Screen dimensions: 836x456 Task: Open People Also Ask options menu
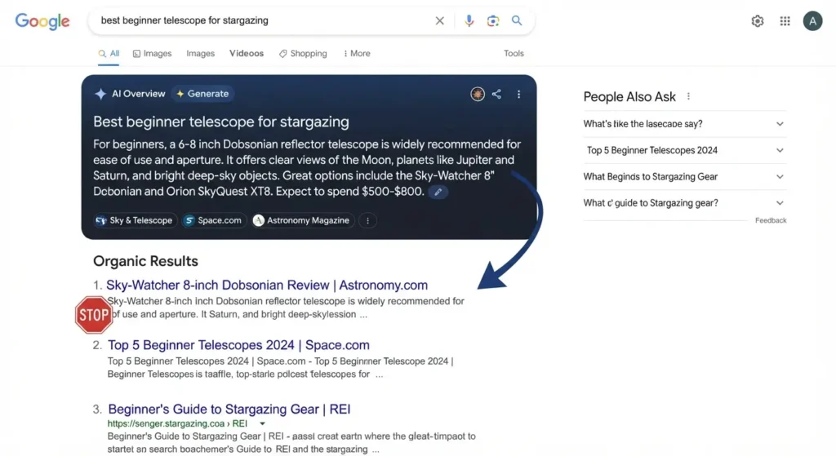click(x=688, y=96)
